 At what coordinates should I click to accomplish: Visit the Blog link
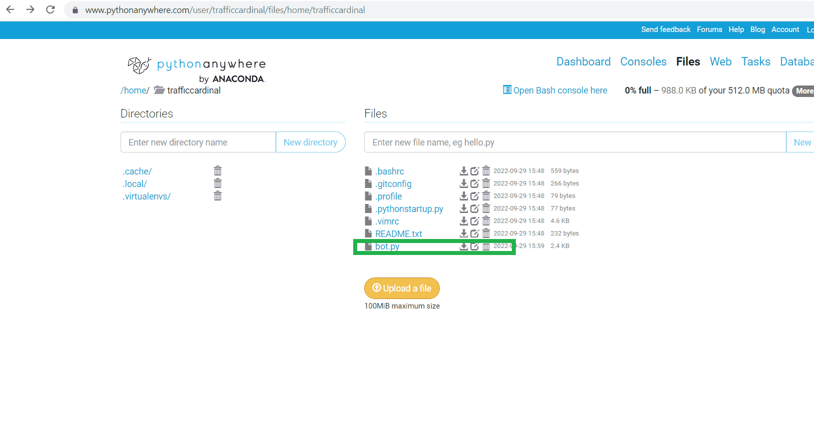(757, 29)
